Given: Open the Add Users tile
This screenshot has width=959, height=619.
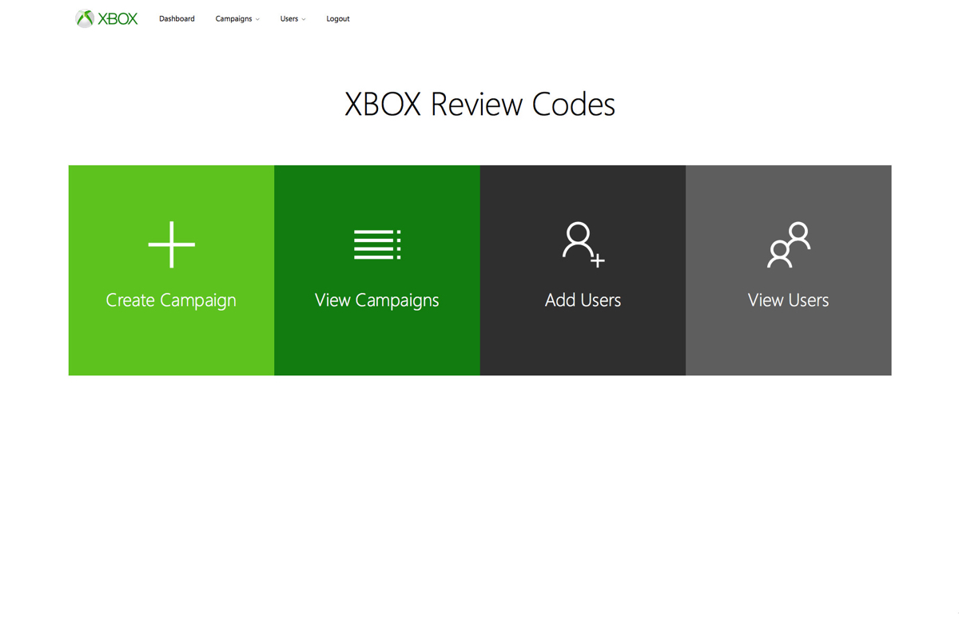Looking at the screenshot, I should pyautogui.click(x=583, y=270).
